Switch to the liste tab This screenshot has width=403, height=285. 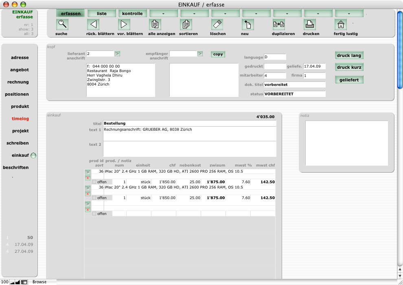pos(102,13)
